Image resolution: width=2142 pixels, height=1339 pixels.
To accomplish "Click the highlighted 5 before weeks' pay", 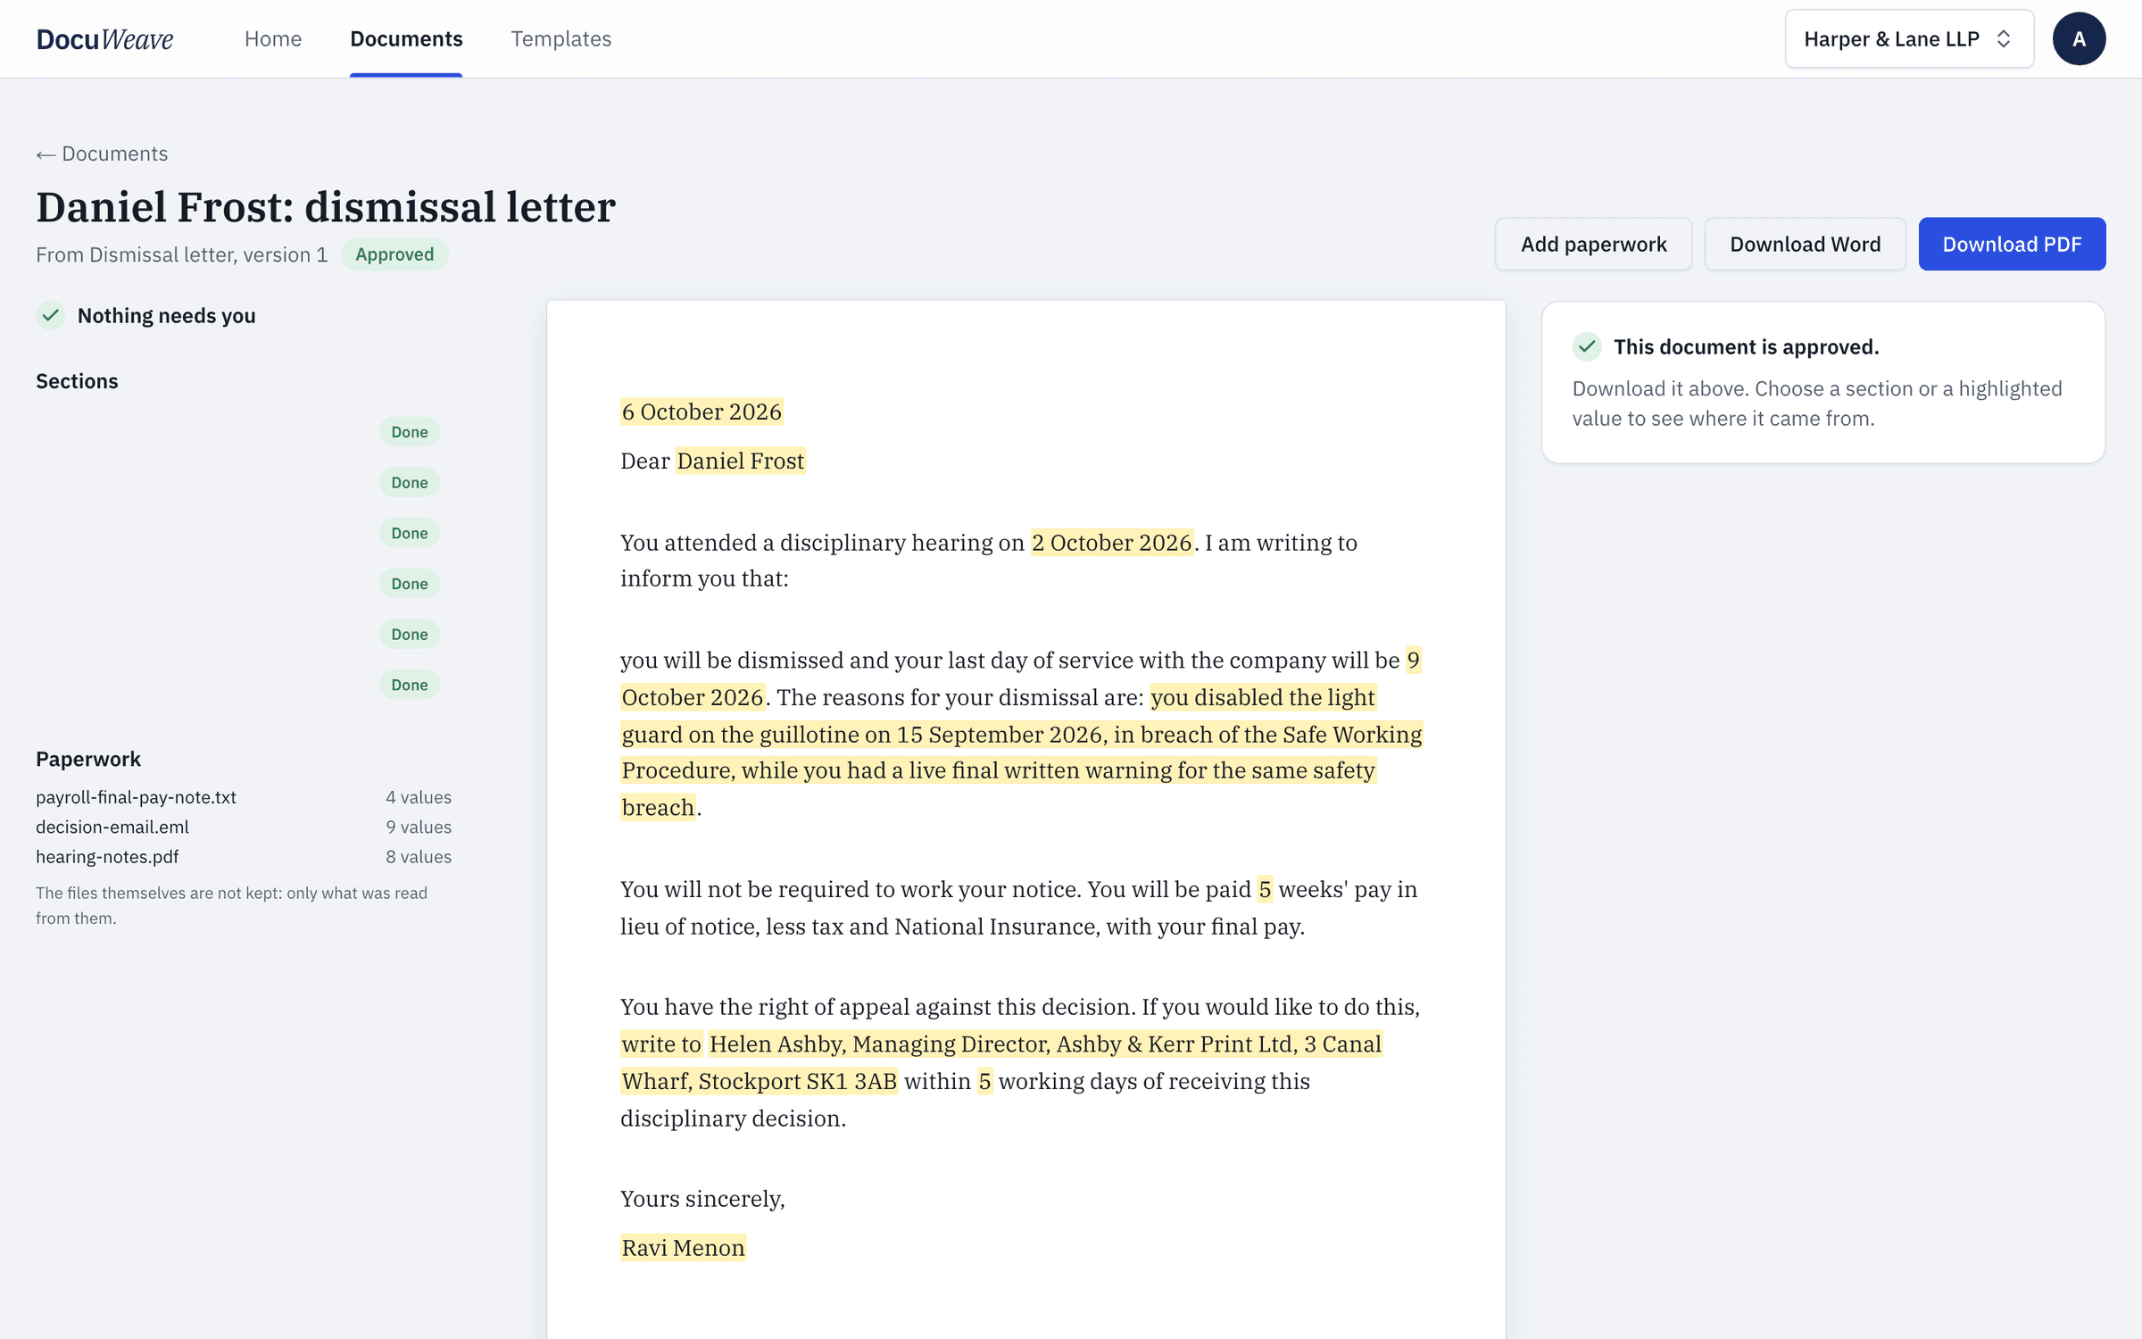I will pos(1265,889).
